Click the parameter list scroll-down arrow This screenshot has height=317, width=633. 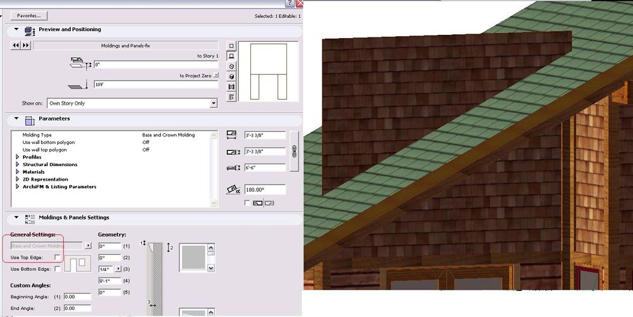214,203
